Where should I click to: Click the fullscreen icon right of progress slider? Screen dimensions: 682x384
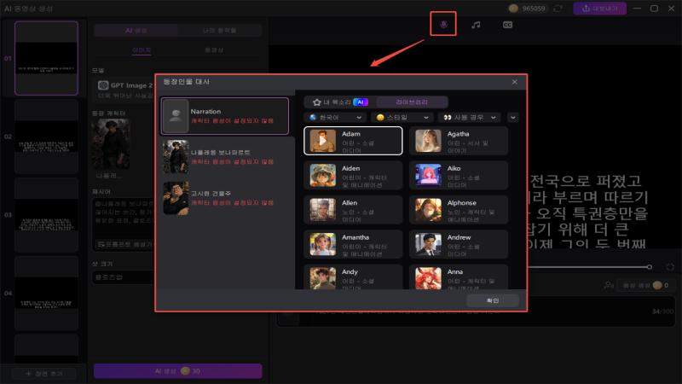click(x=670, y=266)
